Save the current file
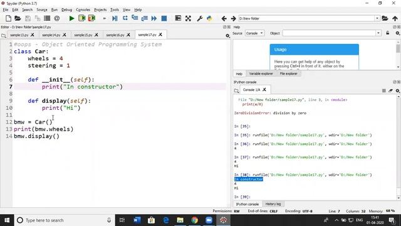The width and height of the screenshot is (401, 226). point(28,18)
